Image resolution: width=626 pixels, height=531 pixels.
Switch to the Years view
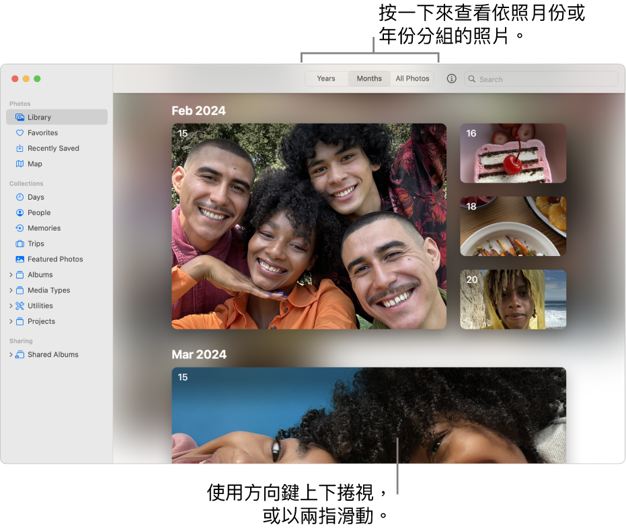tap(325, 79)
